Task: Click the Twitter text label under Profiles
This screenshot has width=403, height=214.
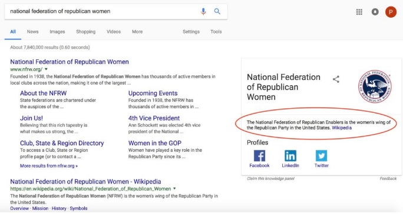Action: pyautogui.click(x=322, y=166)
